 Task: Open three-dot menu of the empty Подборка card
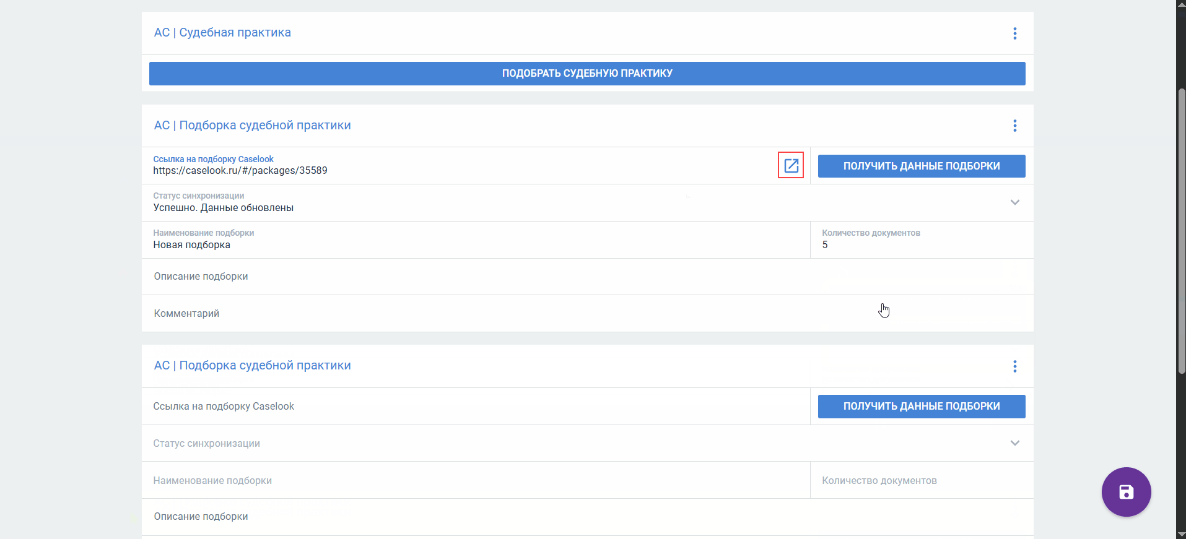pyautogui.click(x=1014, y=366)
